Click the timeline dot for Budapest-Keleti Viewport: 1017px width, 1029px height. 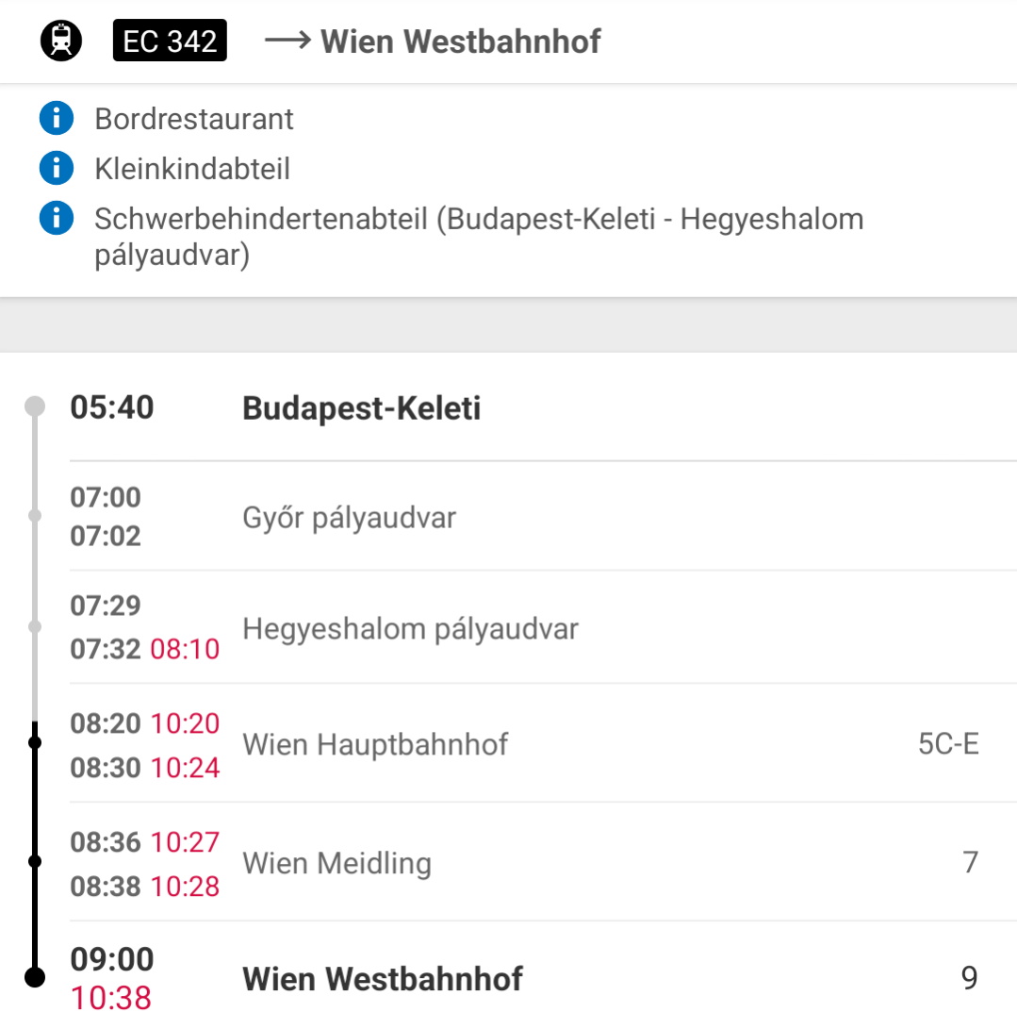pos(35,407)
